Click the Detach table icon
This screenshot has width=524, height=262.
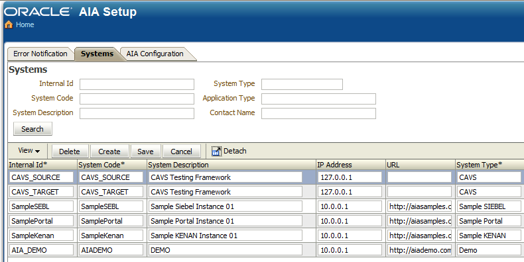(x=216, y=152)
